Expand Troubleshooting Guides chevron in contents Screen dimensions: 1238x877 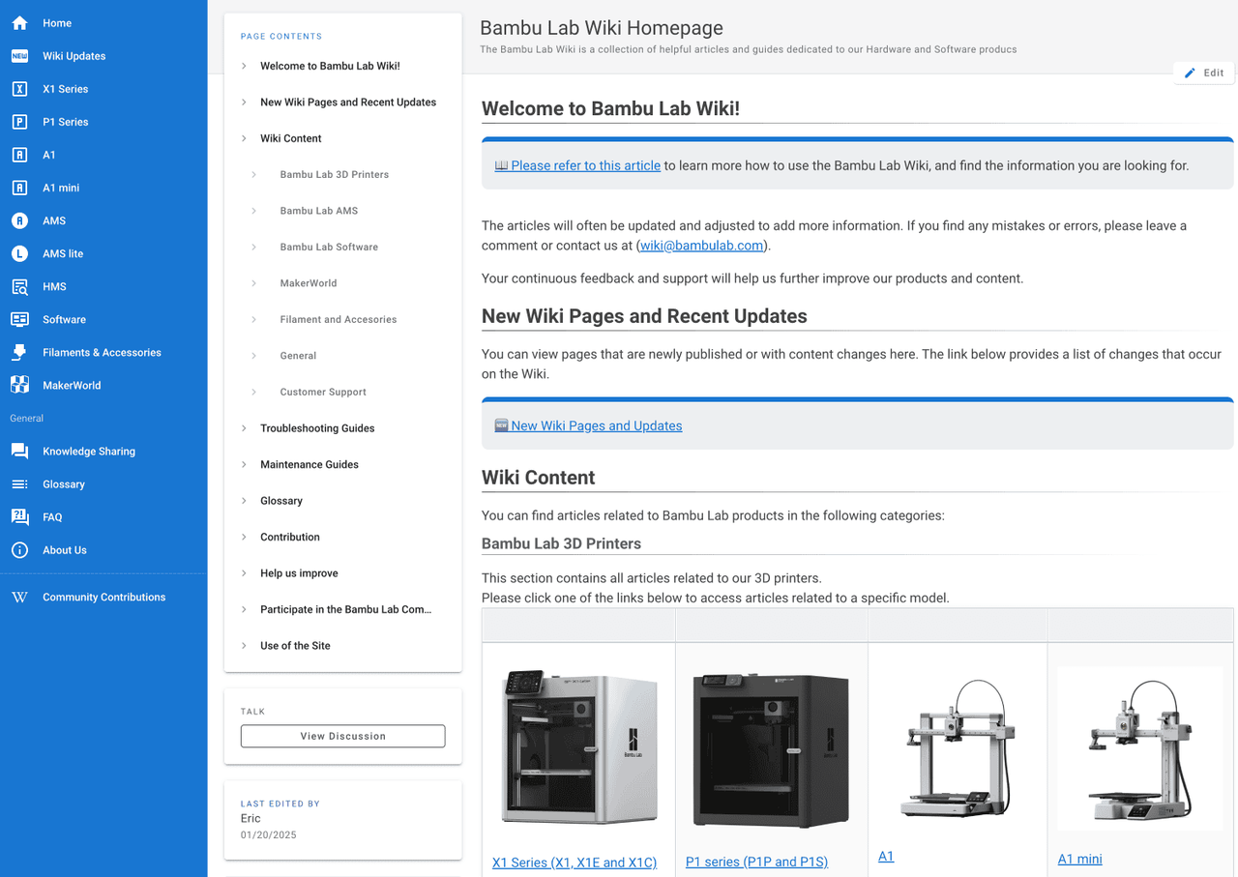point(244,428)
